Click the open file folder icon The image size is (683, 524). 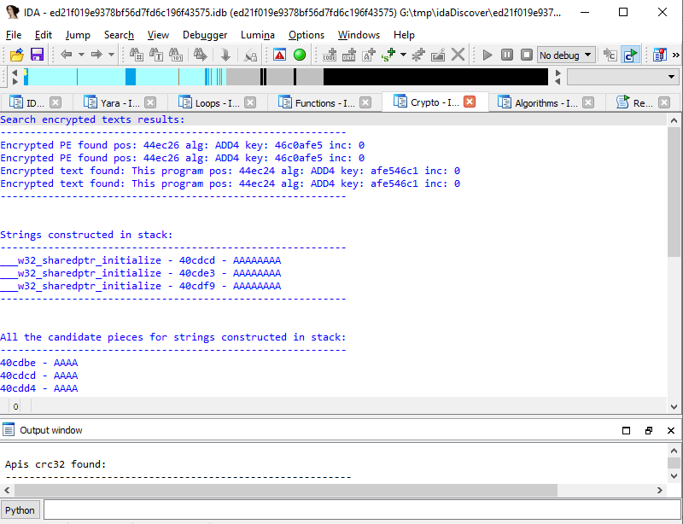tap(16, 55)
